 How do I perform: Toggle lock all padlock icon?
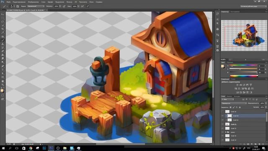point(240,107)
